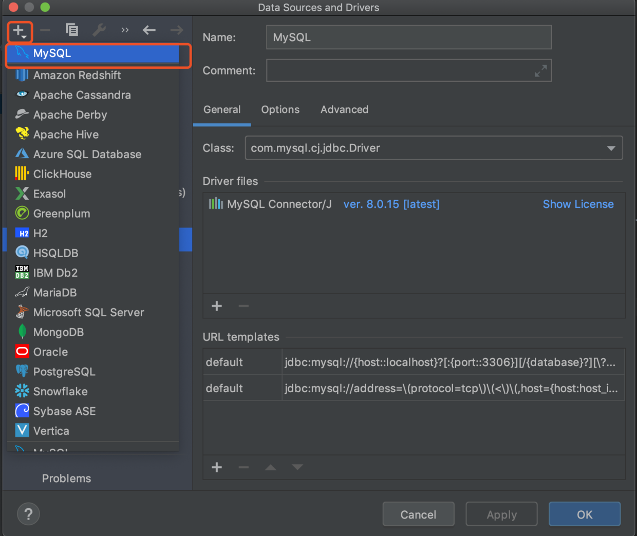Switch to the Advanced tab
637x536 pixels.
tap(344, 110)
